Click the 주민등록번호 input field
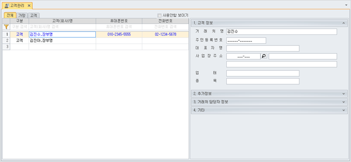The height and width of the screenshot is (162, 351). 246,41
